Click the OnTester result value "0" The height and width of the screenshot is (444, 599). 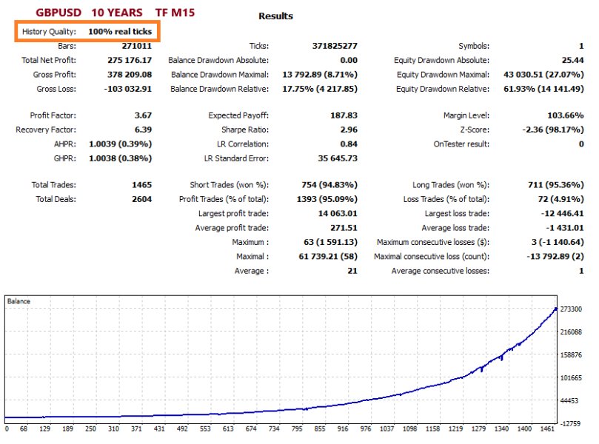click(x=581, y=144)
